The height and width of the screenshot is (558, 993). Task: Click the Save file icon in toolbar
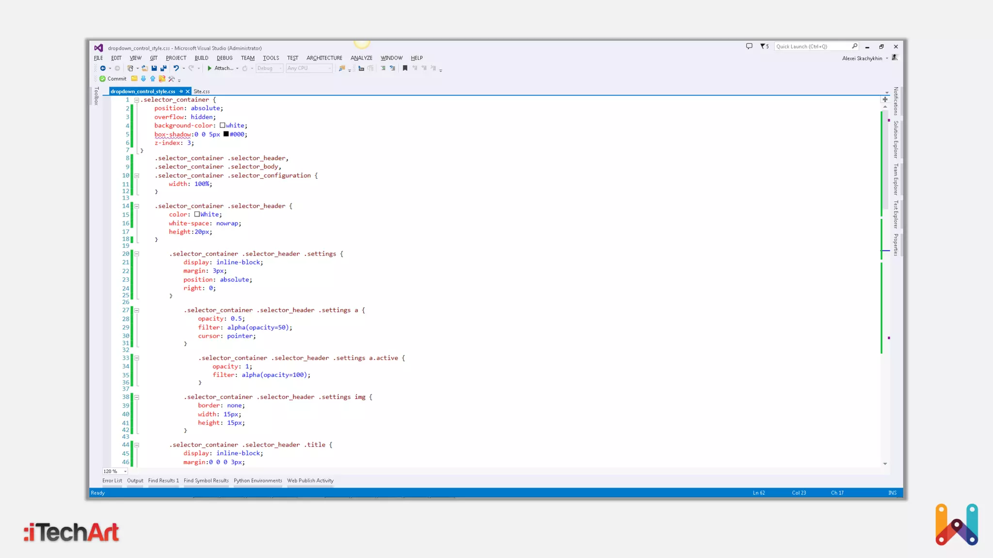154,68
